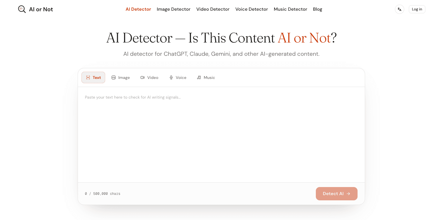Click the 'Text' label in the detector tabs
441x220 pixels.
pyautogui.click(x=97, y=77)
